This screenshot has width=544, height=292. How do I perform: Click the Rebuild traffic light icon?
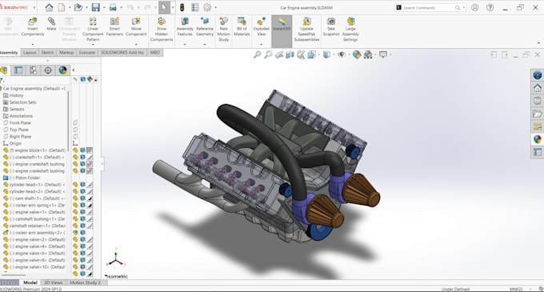coord(182,7)
